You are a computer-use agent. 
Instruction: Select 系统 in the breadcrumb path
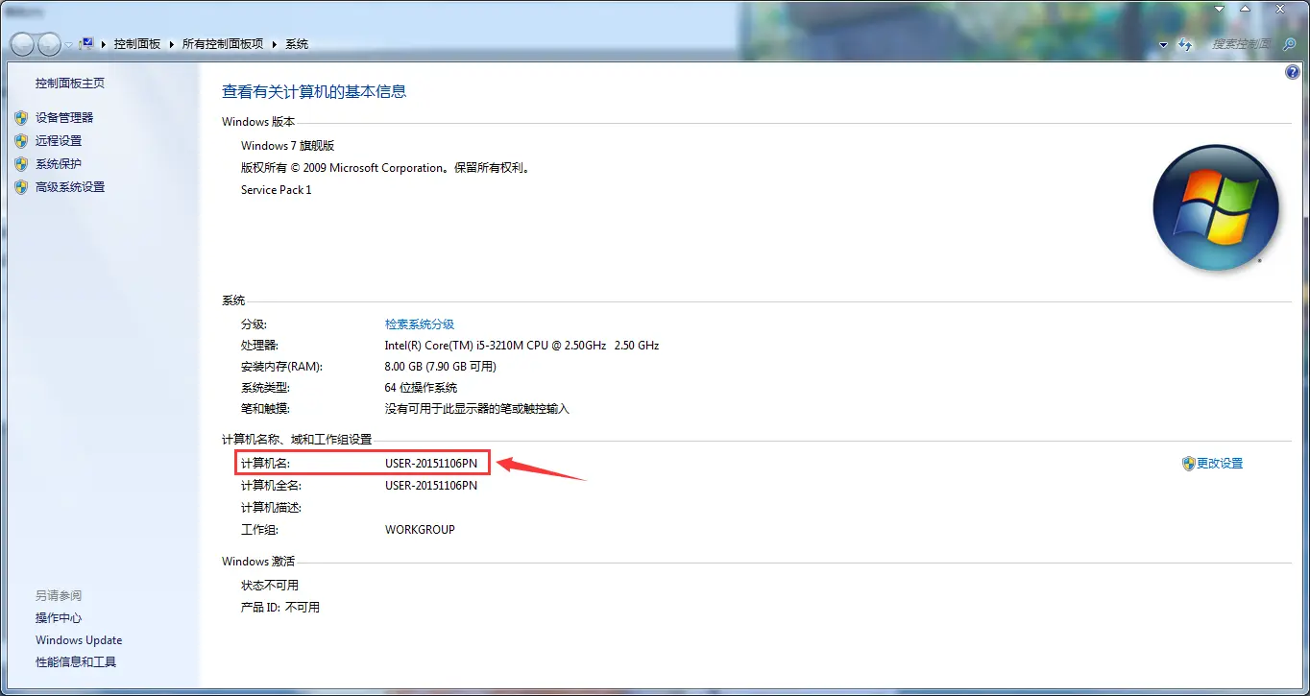coord(297,44)
